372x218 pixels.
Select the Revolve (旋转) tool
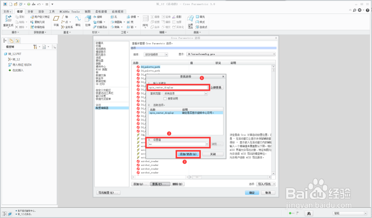click(97, 17)
